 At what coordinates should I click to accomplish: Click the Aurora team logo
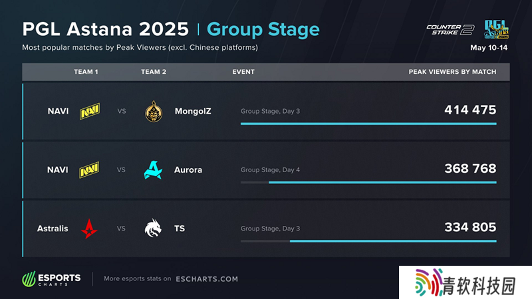coord(153,170)
